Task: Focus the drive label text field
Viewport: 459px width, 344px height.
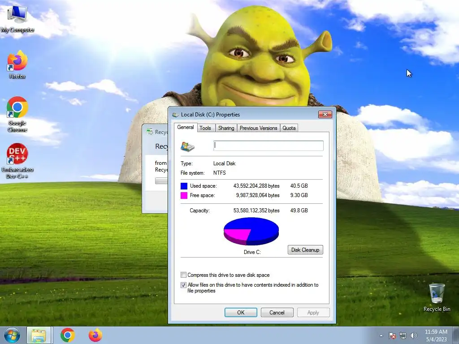Action: click(x=268, y=146)
